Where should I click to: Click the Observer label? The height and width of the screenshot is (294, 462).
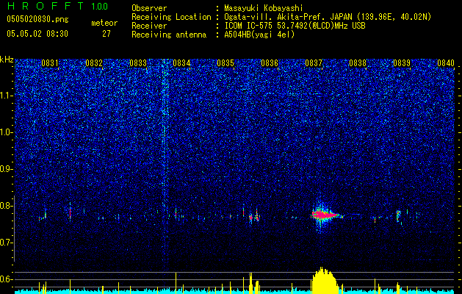point(149,8)
